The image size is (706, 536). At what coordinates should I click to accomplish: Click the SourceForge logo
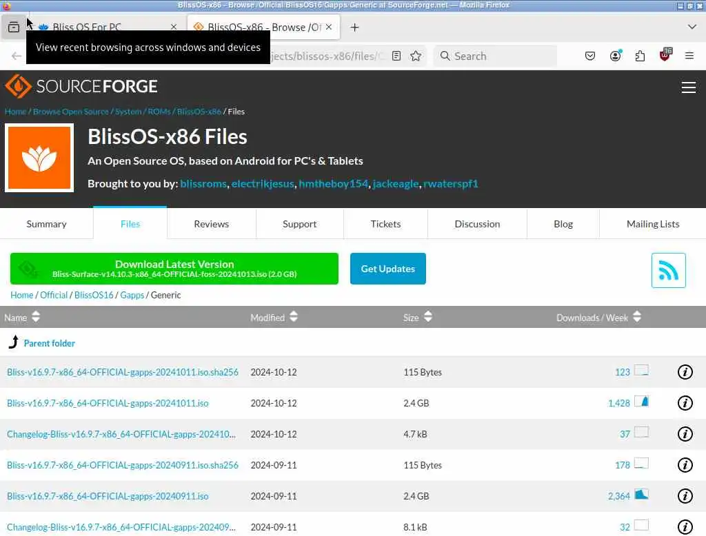coord(81,86)
